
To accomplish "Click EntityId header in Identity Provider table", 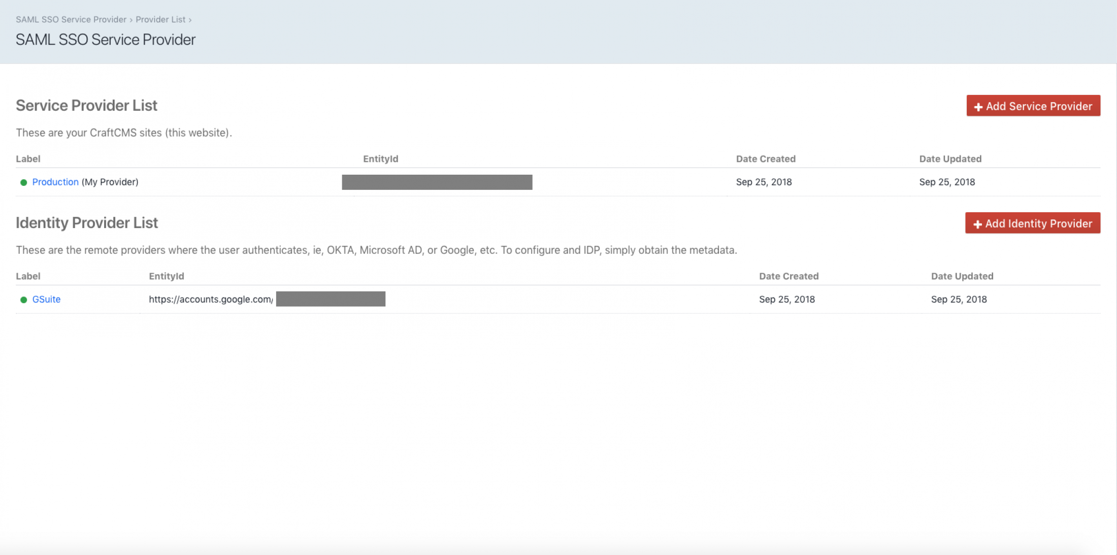I will [x=166, y=276].
